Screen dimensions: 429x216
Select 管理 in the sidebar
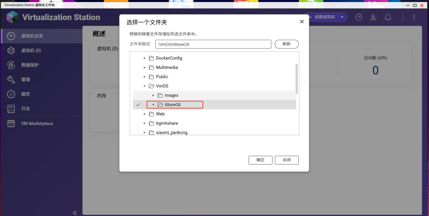point(41,79)
